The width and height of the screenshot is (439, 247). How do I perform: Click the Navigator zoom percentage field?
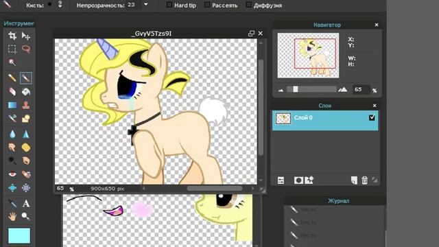(361, 89)
